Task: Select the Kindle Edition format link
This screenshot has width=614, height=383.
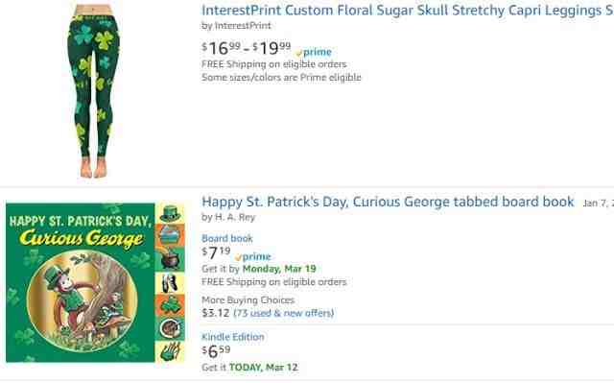Action: (232, 337)
